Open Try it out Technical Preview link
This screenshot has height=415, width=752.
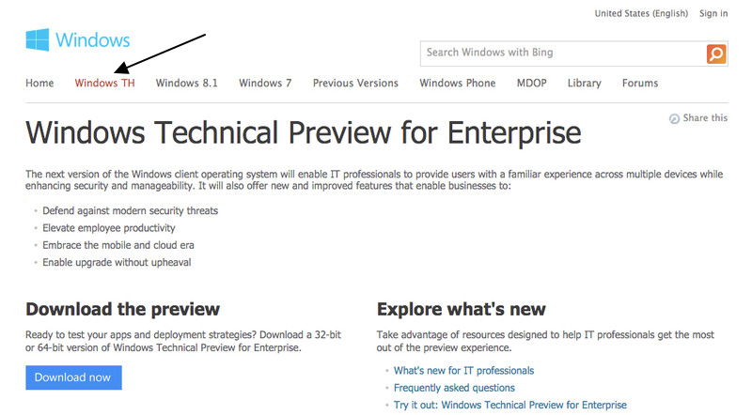[x=510, y=405]
